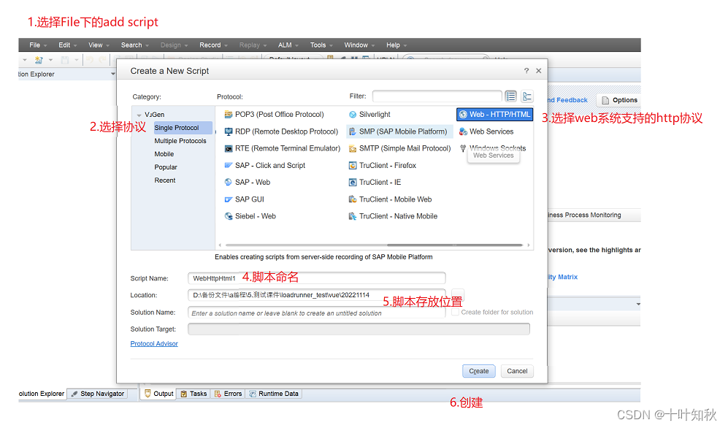728x428 pixels.
Task: Select the SAP GUI protocol
Action: tap(244, 199)
